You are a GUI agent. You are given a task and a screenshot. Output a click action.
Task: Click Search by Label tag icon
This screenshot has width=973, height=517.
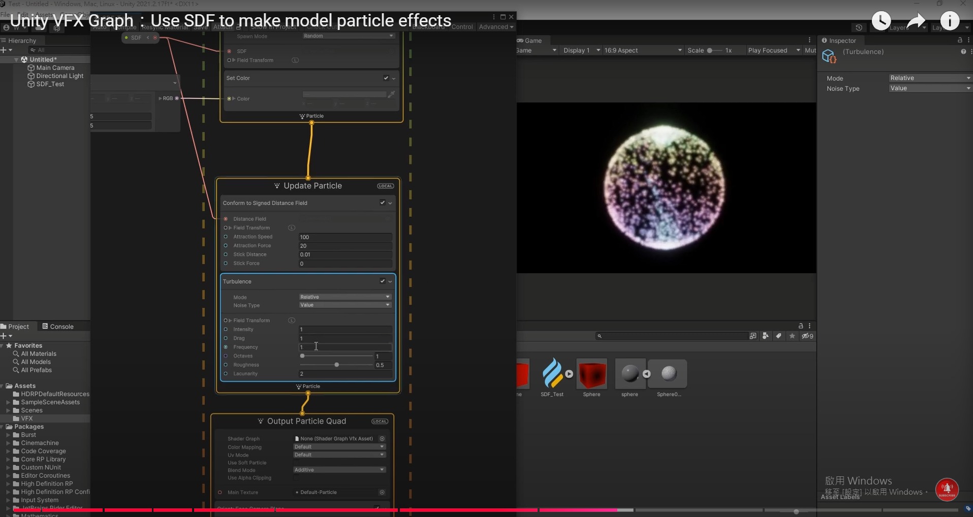point(778,336)
